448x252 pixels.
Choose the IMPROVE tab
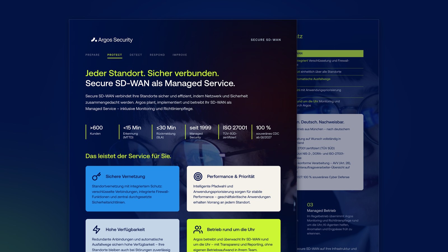(180, 55)
